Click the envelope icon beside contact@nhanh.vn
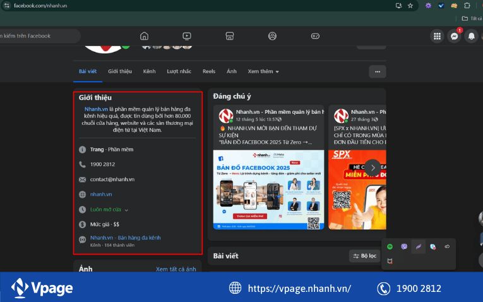Image resolution: width=483 pixels, height=302 pixels. (x=82, y=179)
